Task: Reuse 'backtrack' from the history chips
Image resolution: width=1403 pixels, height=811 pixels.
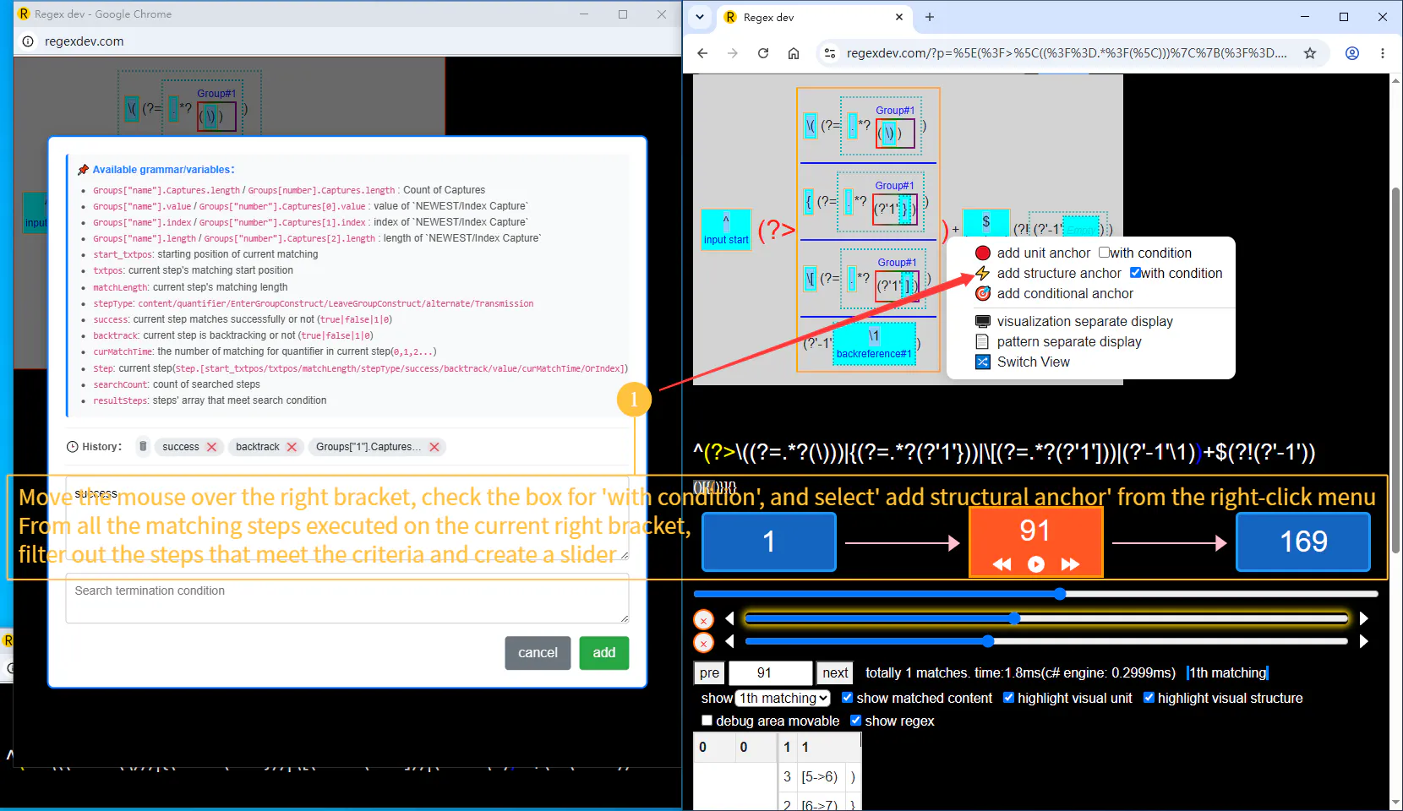Action: [257, 447]
